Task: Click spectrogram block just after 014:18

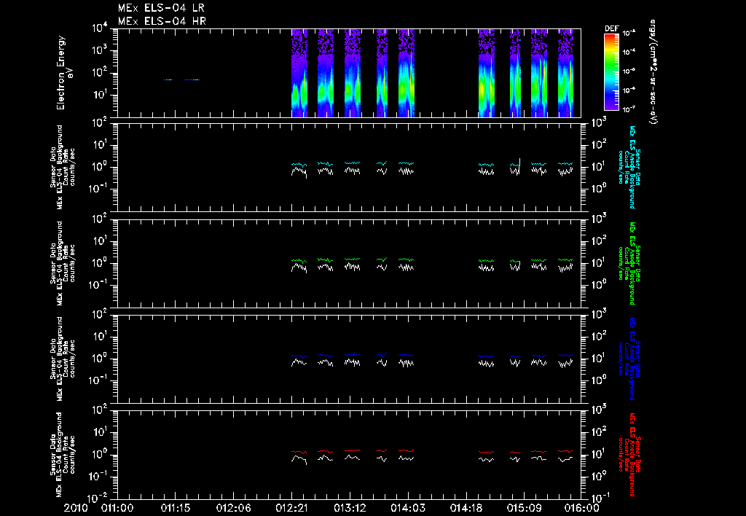Action: pyautogui.click(x=486, y=73)
